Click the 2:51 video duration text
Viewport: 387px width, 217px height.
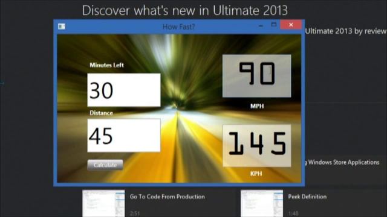pos(135,213)
